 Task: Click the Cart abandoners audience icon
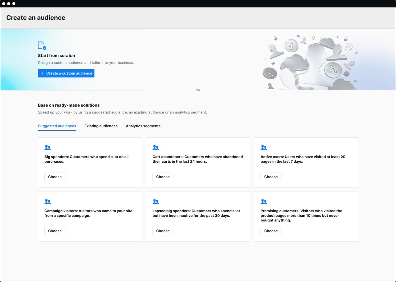pyautogui.click(x=156, y=147)
